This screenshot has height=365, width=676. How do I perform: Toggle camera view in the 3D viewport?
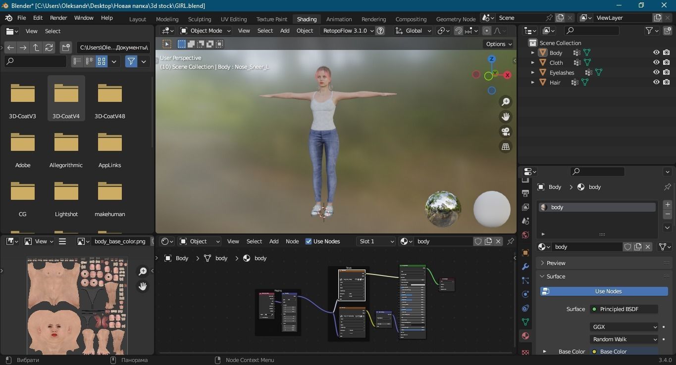pos(506,132)
